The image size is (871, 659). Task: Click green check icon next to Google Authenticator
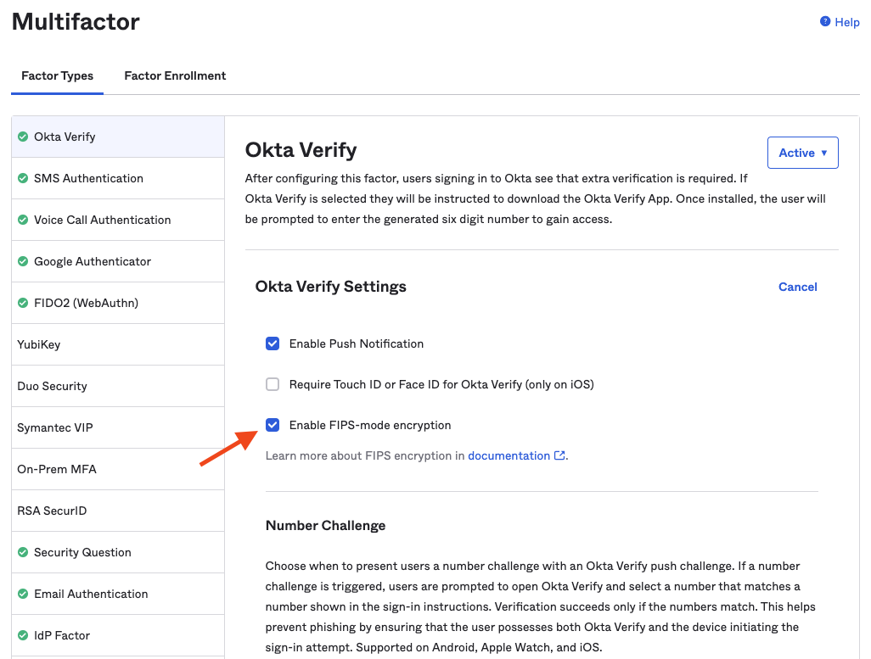coord(23,261)
